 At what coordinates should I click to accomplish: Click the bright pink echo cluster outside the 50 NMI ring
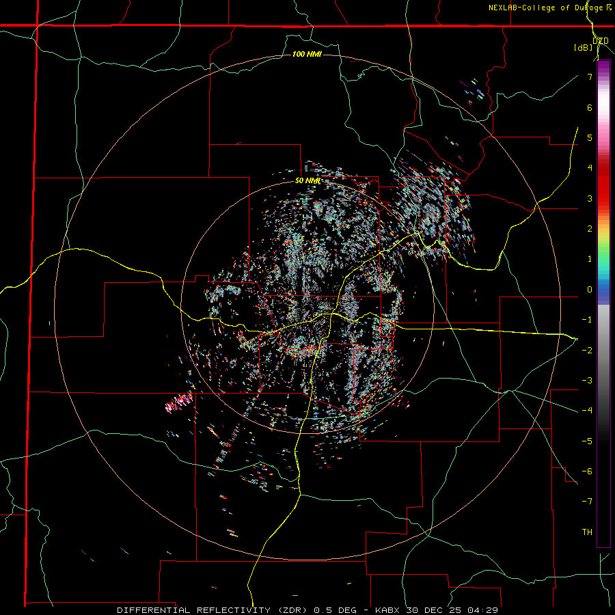point(180,403)
